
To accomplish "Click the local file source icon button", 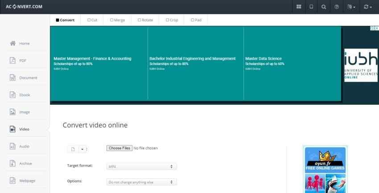I will [73, 149].
